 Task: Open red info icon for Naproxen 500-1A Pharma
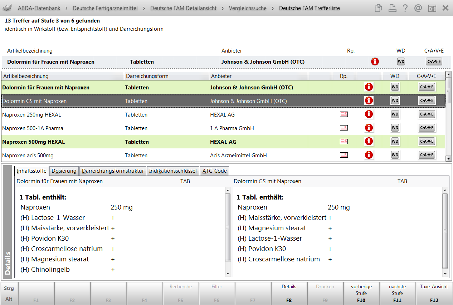pos(369,128)
